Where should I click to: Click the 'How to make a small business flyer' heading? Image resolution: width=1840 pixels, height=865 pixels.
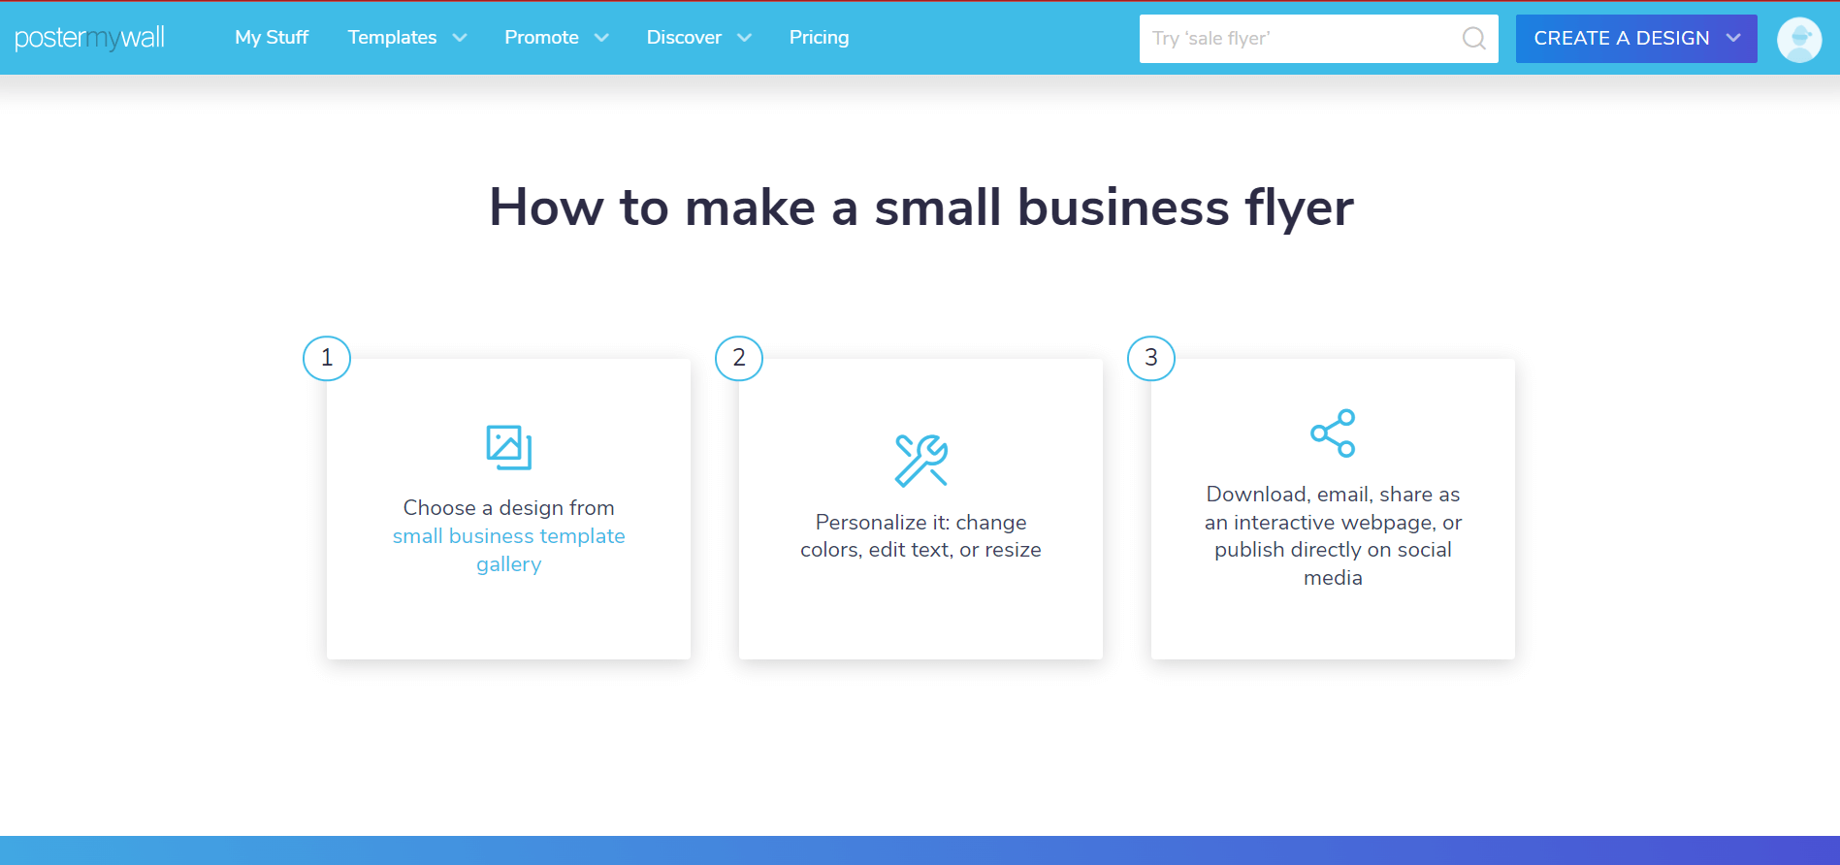tap(921, 208)
